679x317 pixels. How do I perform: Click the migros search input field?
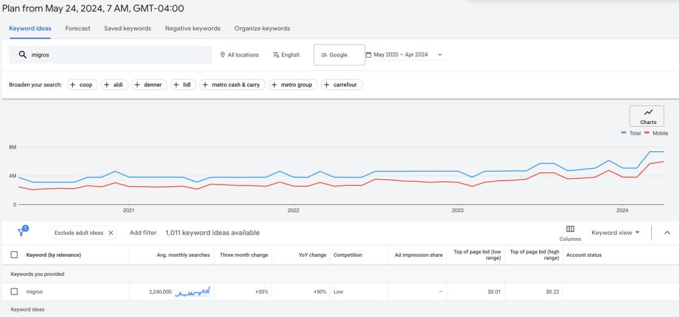pos(111,55)
